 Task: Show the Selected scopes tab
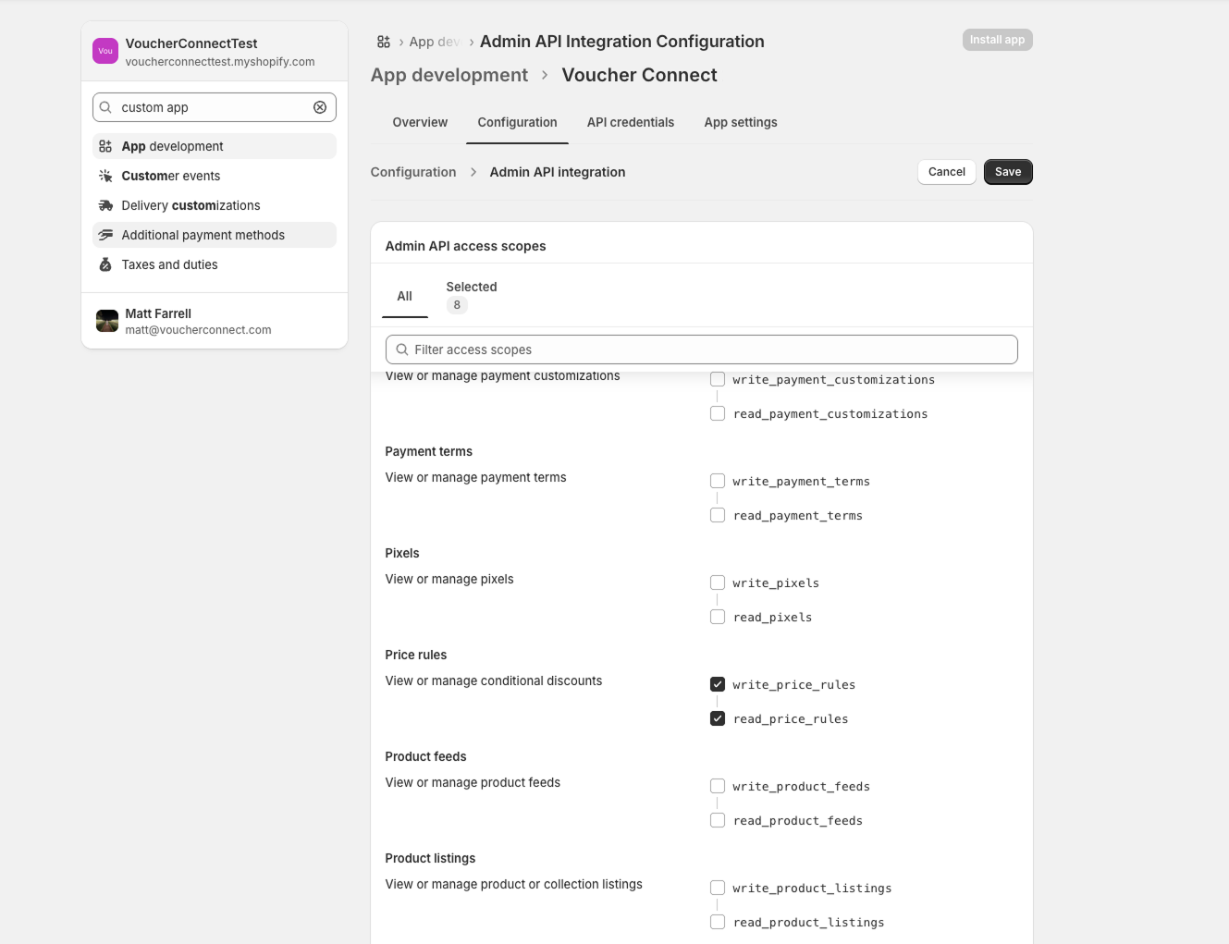471,296
